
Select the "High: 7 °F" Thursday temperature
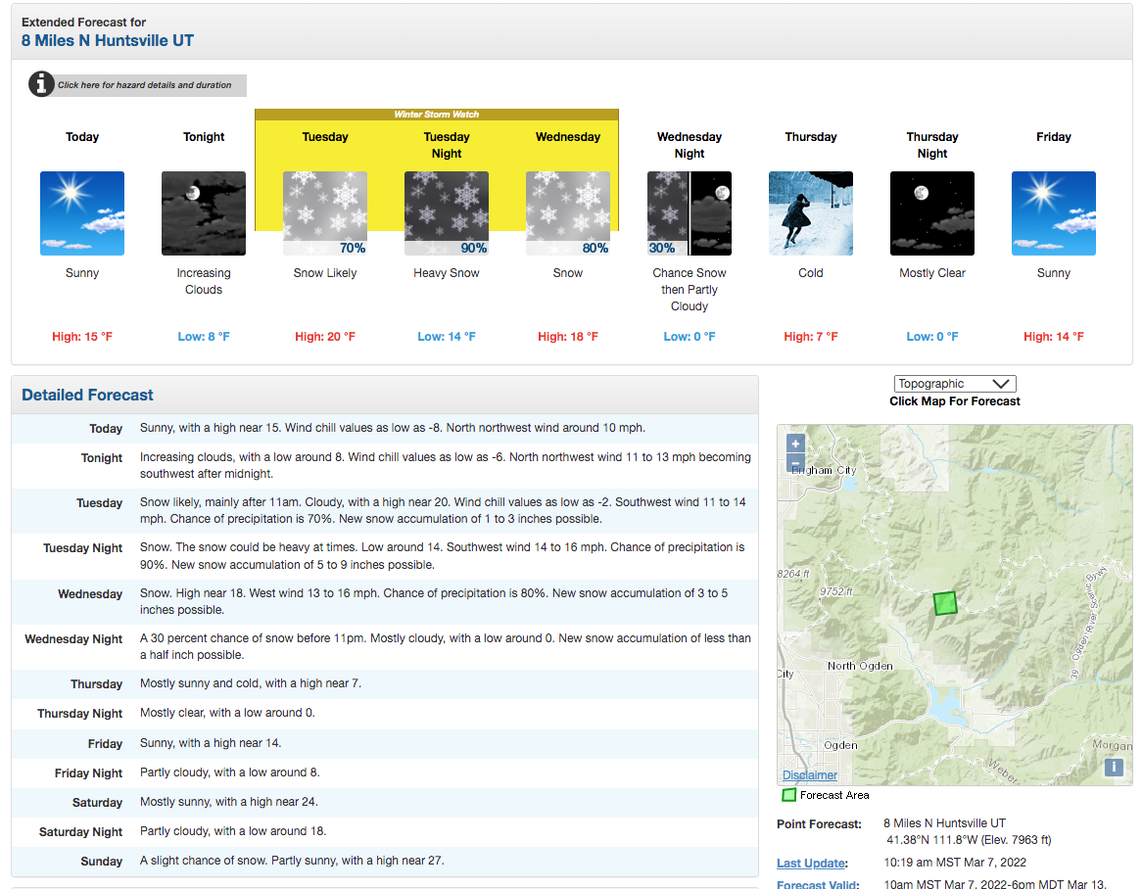pos(811,337)
